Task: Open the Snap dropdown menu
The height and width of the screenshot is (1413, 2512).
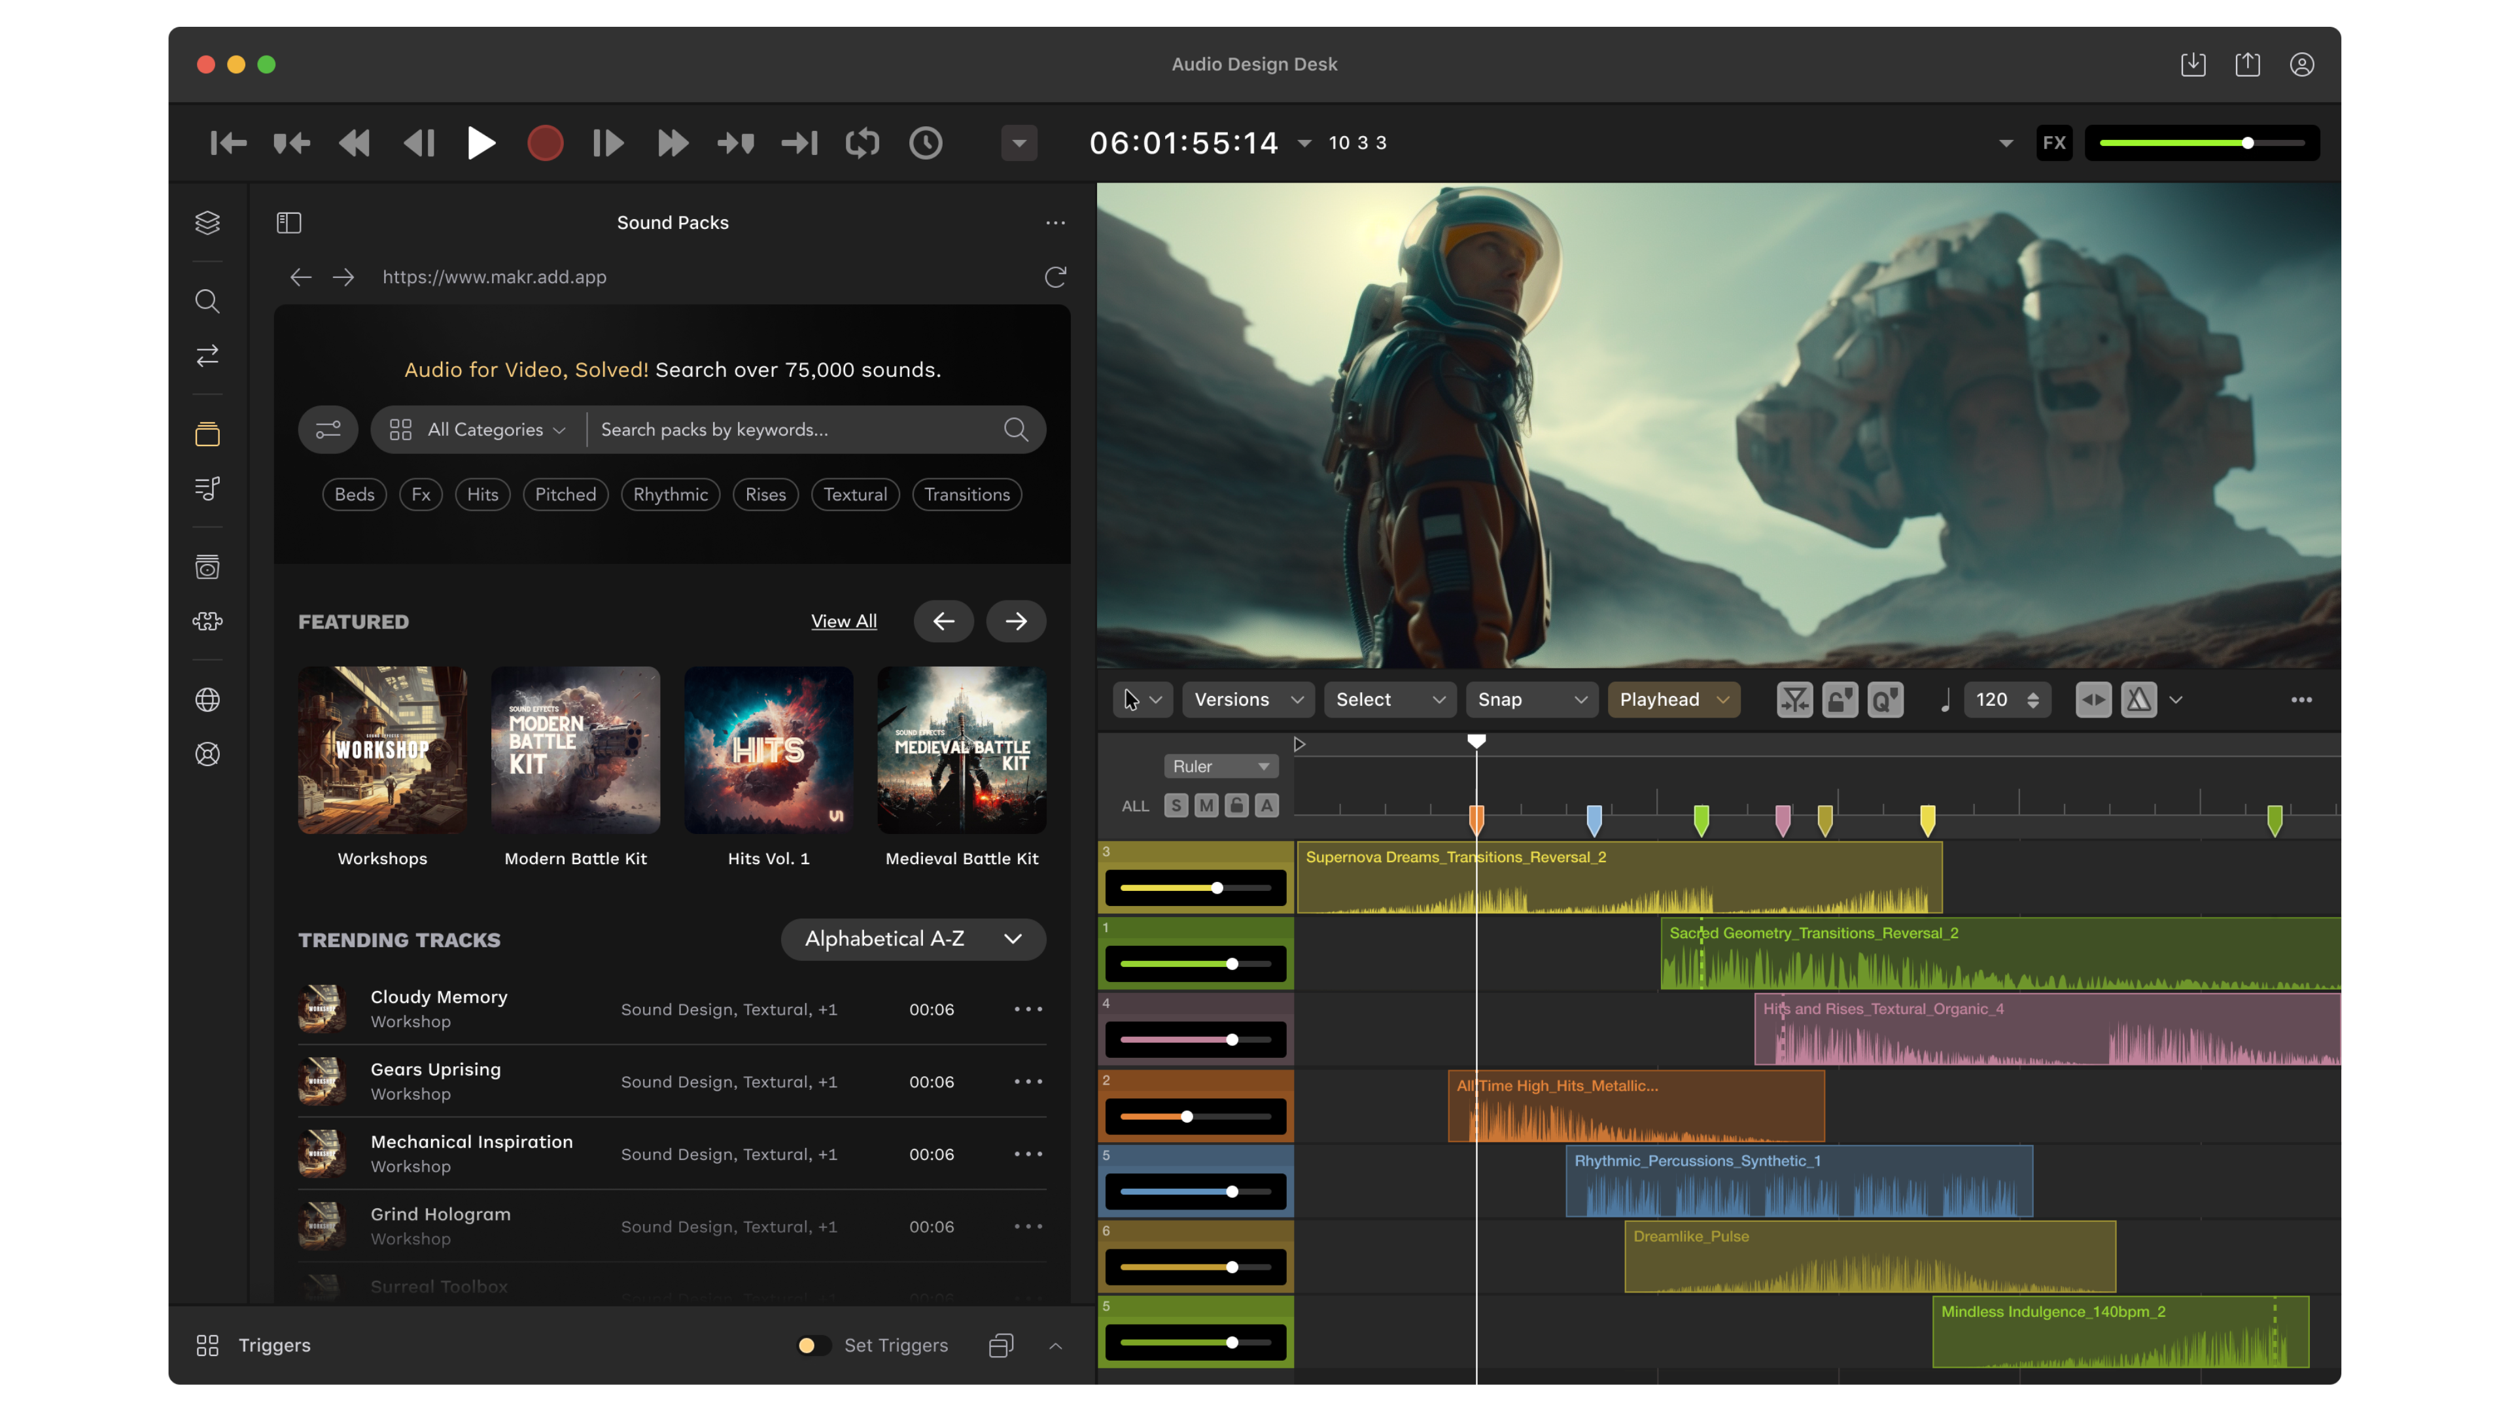Action: [1531, 699]
